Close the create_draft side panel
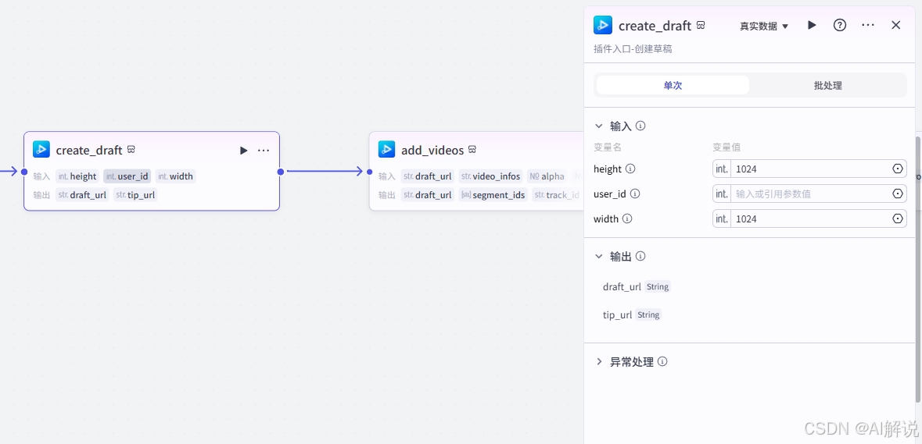The height and width of the screenshot is (444, 922). 895,25
